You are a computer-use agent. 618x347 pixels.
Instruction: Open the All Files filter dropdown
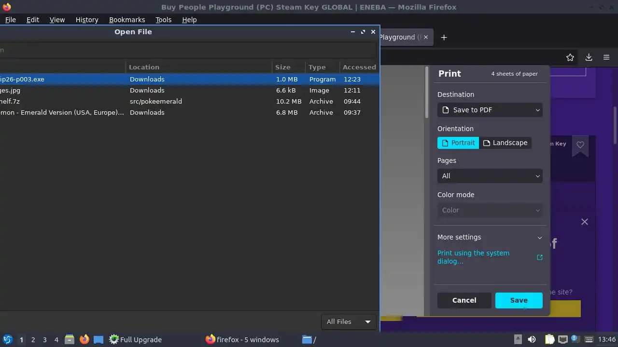pos(349,321)
